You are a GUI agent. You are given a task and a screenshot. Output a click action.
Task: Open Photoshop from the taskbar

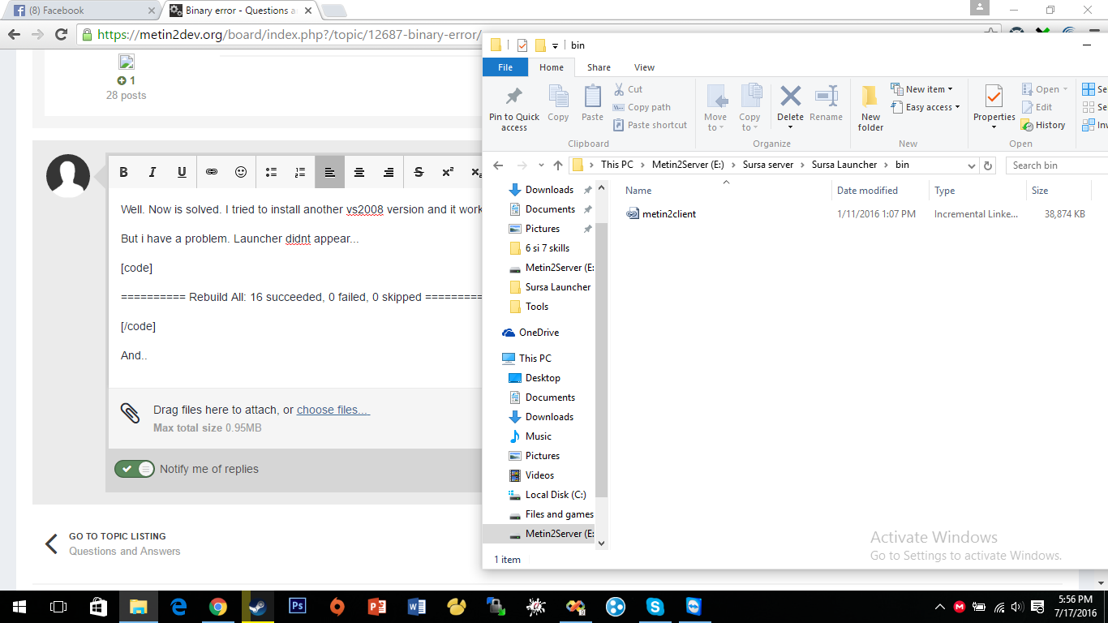click(297, 607)
